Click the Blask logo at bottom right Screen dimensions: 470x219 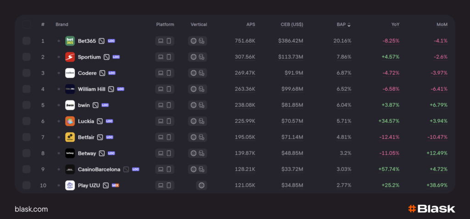pos(431,209)
